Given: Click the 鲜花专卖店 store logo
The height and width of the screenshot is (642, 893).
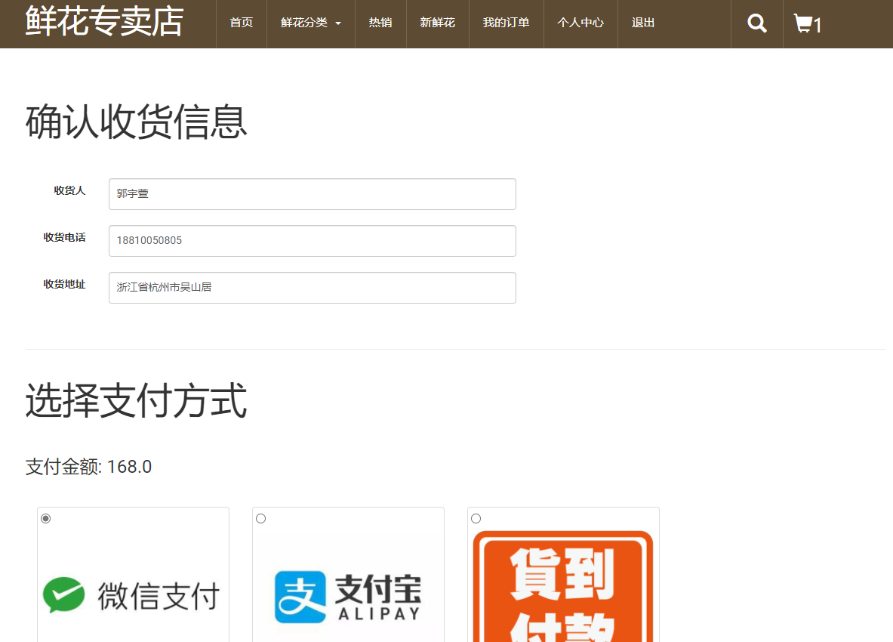Looking at the screenshot, I should 103,21.
